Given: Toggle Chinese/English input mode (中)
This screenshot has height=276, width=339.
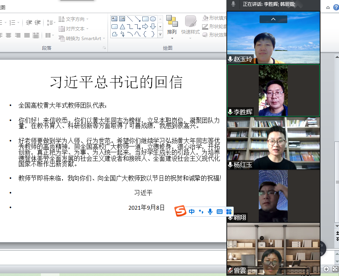Looking at the screenshot, I should (x=192, y=211).
